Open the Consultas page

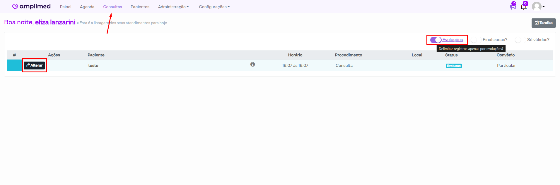(x=112, y=7)
